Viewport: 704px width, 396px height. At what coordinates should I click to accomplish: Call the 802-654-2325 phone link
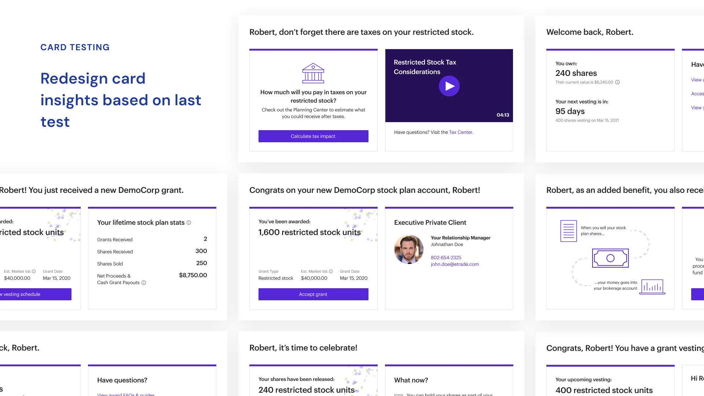446,258
